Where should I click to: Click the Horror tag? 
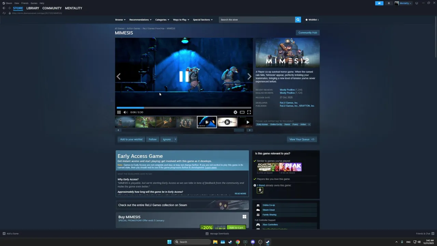click(287, 124)
